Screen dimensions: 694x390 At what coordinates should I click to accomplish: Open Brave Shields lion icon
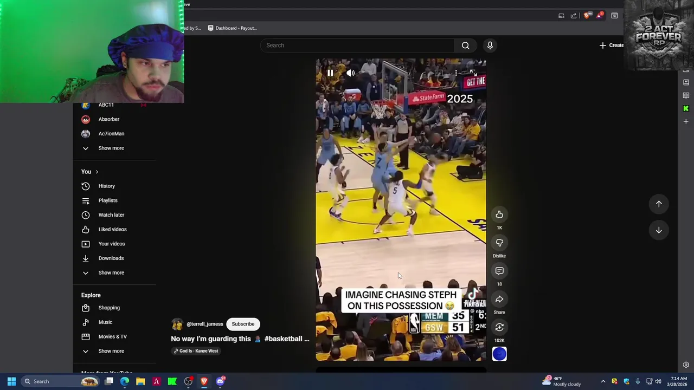pyautogui.click(x=587, y=16)
